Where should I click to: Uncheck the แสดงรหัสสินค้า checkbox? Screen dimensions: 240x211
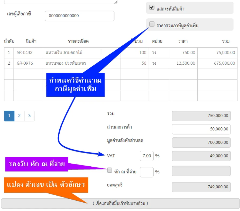(x=152, y=8)
